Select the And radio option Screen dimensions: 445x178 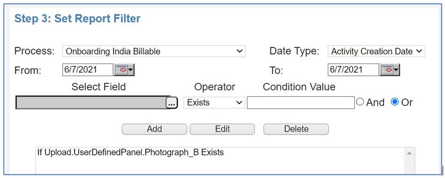[360, 102]
